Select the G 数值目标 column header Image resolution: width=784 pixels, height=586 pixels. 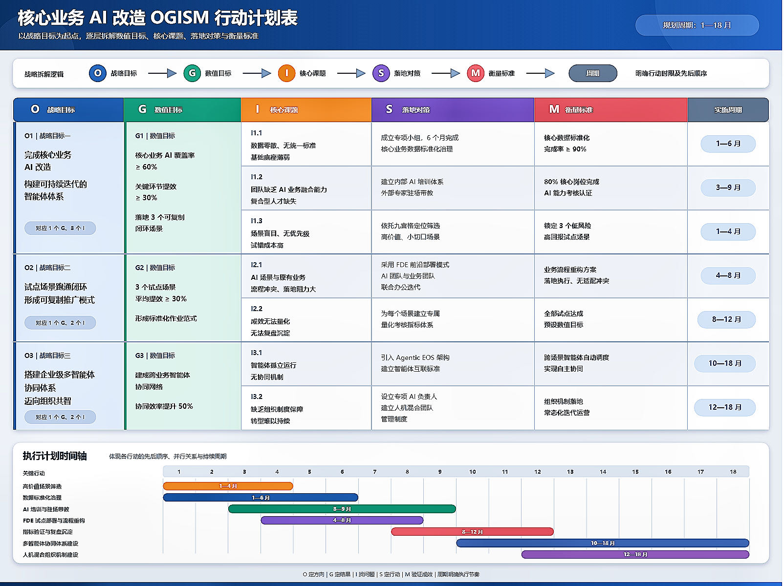tap(182, 109)
